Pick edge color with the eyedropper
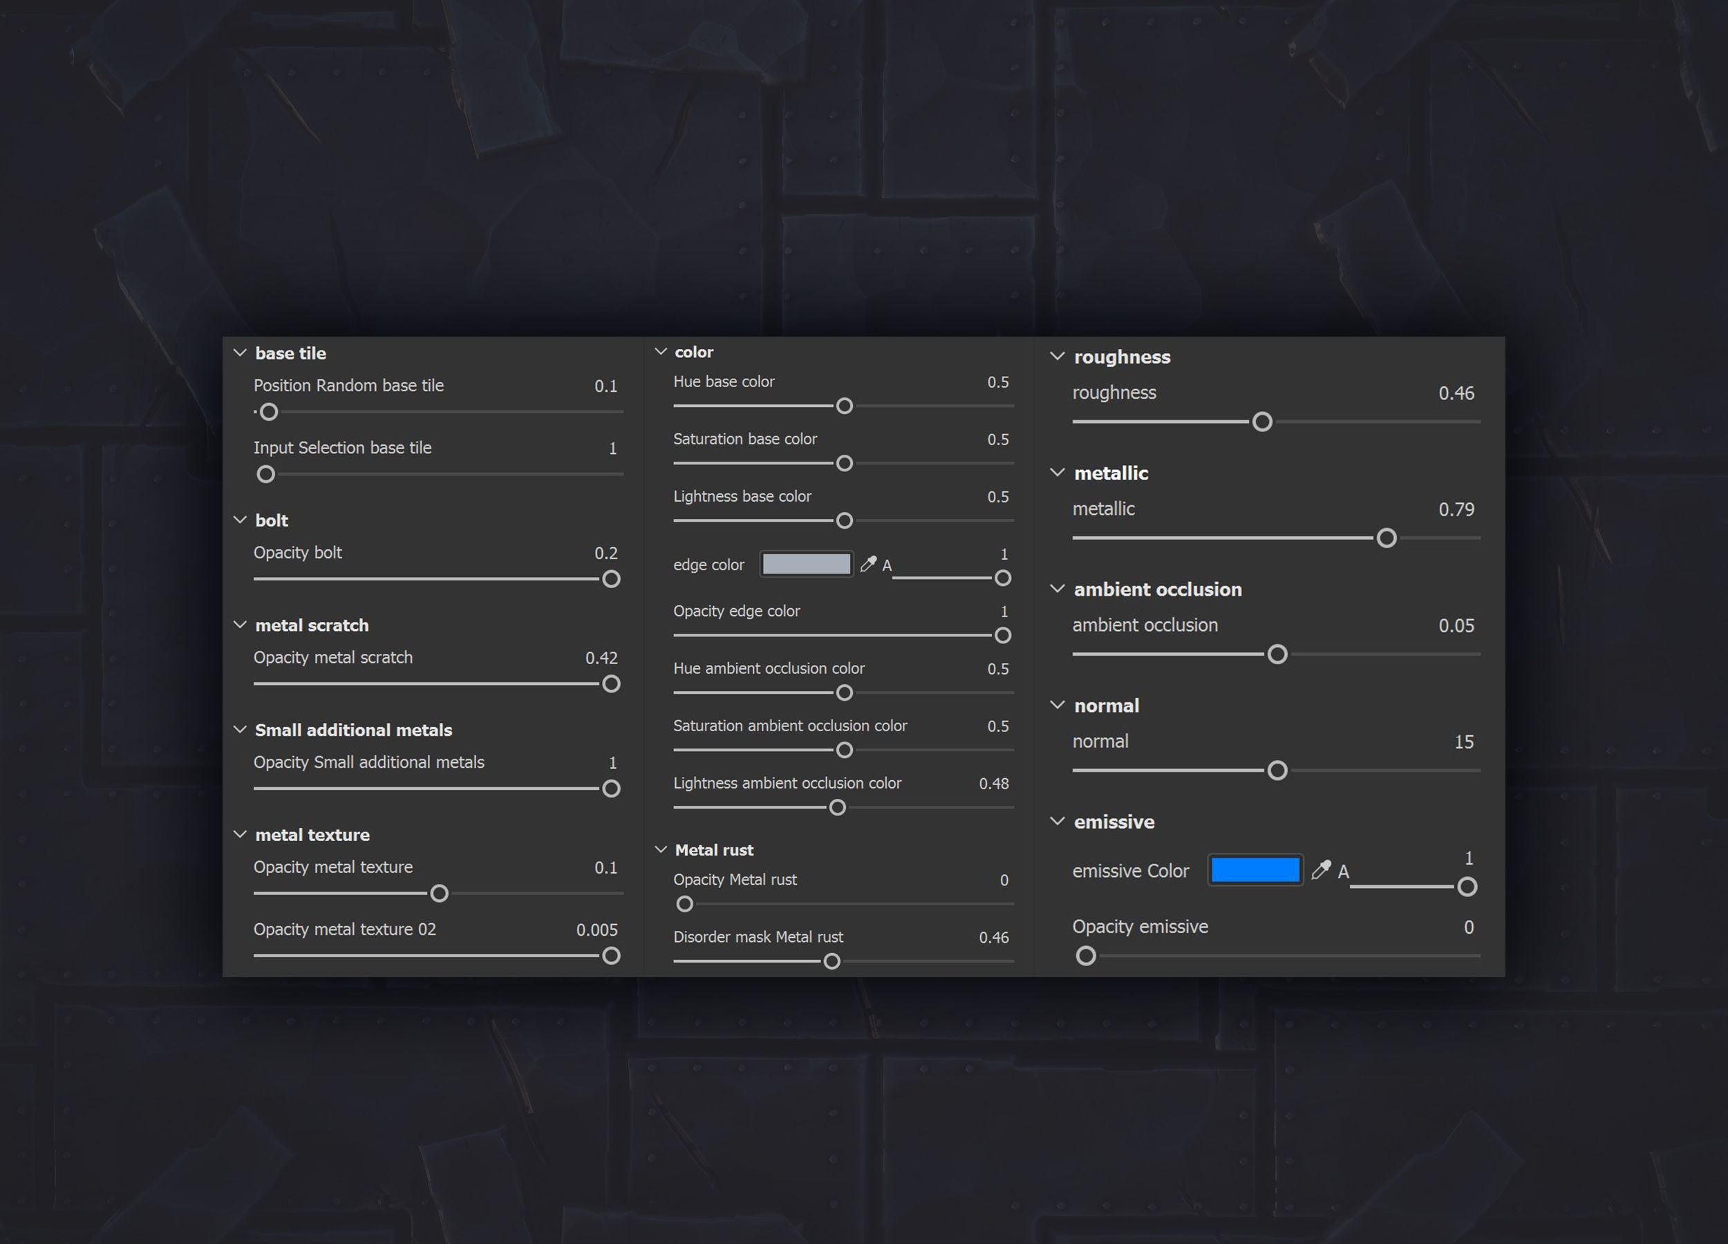This screenshot has height=1244, width=1728. 868,564
